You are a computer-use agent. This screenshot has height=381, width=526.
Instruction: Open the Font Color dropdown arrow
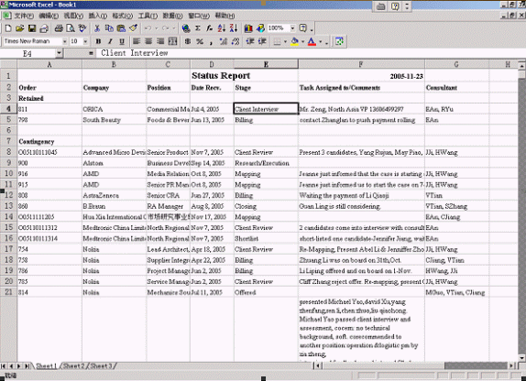pyautogui.click(x=321, y=41)
